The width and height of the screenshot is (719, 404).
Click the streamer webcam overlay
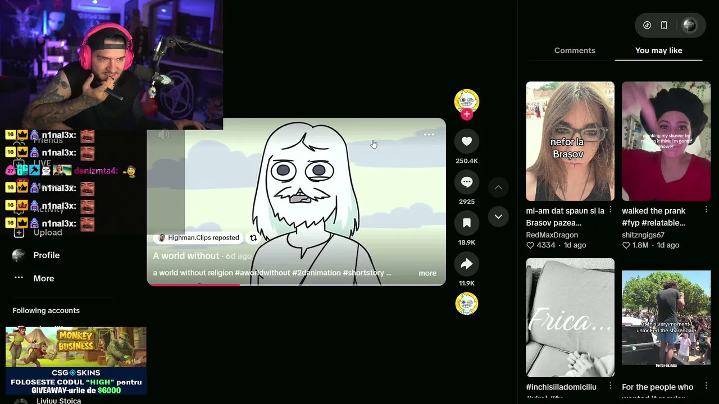(x=111, y=65)
